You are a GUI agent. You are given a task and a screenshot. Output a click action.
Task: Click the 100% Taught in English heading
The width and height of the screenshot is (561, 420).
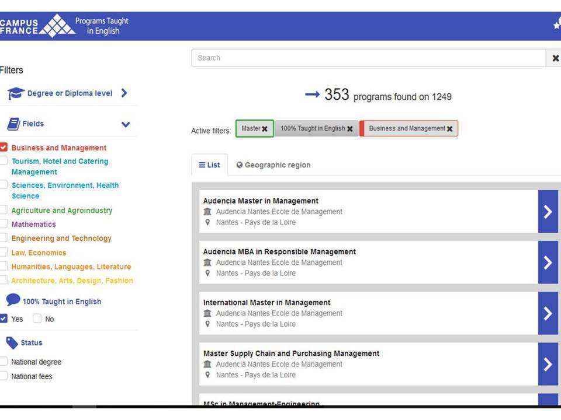[62, 302]
